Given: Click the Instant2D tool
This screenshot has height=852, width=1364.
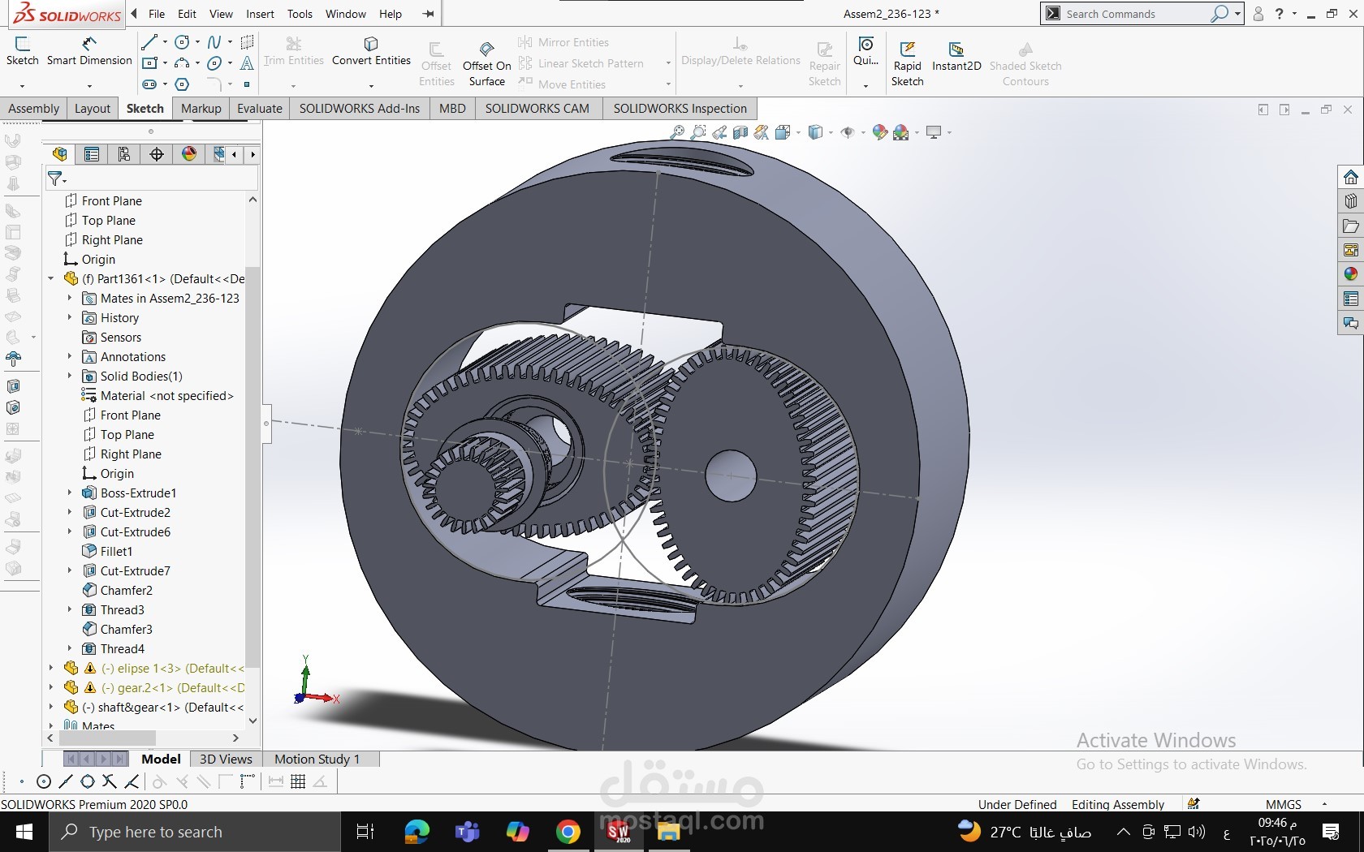Looking at the screenshot, I should (956, 56).
